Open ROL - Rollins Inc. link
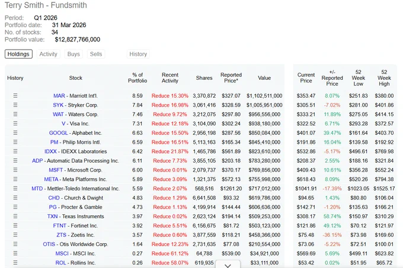The image size is (403, 268). [x=76, y=263]
